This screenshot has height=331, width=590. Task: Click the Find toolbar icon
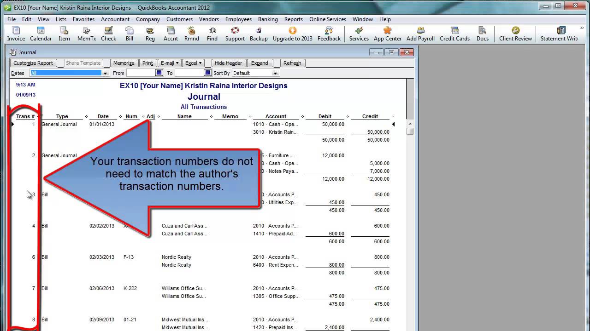212,34
